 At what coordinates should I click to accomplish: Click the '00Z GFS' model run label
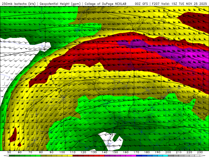click(141, 4)
